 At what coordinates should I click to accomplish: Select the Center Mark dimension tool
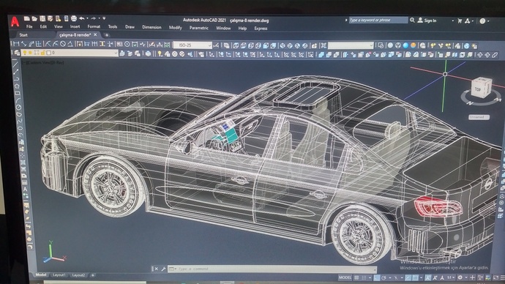tap(127, 44)
